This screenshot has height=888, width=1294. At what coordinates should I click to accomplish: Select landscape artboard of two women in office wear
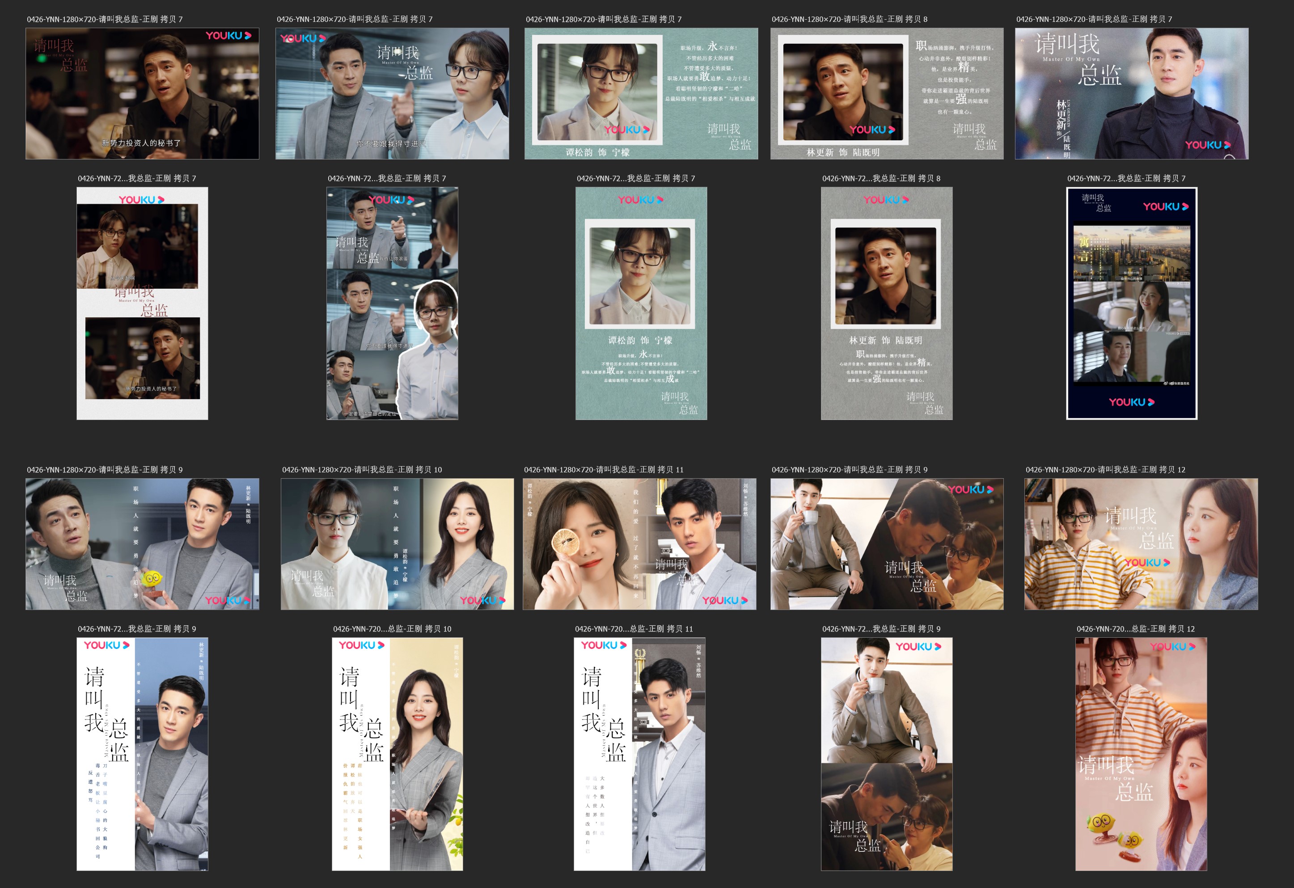coord(397,544)
